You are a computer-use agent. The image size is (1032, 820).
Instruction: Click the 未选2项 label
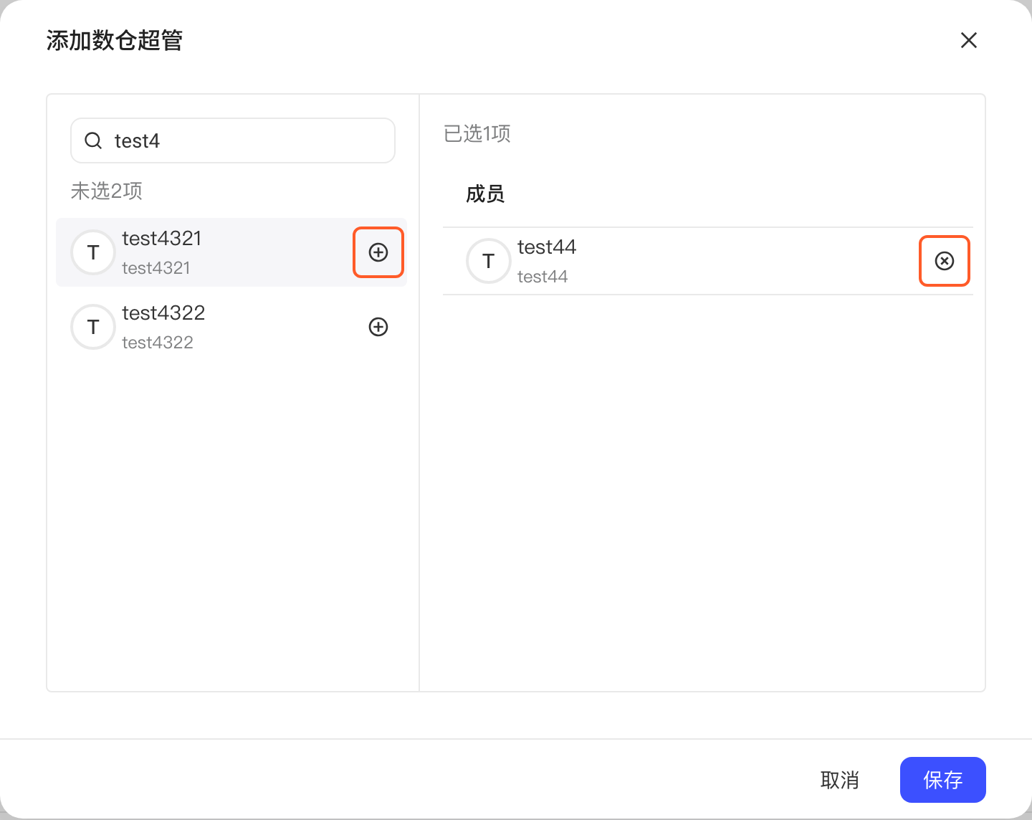tap(107, 191)
